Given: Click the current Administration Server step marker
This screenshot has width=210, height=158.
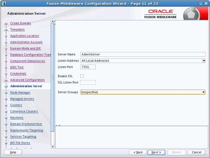Looking at the screenshot, I should tap(6, 86).
